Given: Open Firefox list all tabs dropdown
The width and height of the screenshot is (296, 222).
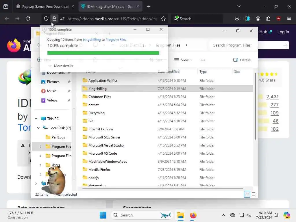Looking at the screenshot, I should tap(238, 7).
